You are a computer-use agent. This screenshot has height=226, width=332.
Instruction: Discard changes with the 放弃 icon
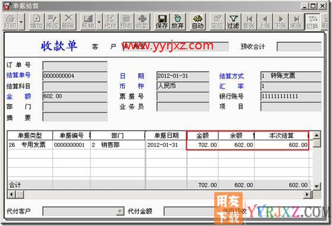click(177, 21)
